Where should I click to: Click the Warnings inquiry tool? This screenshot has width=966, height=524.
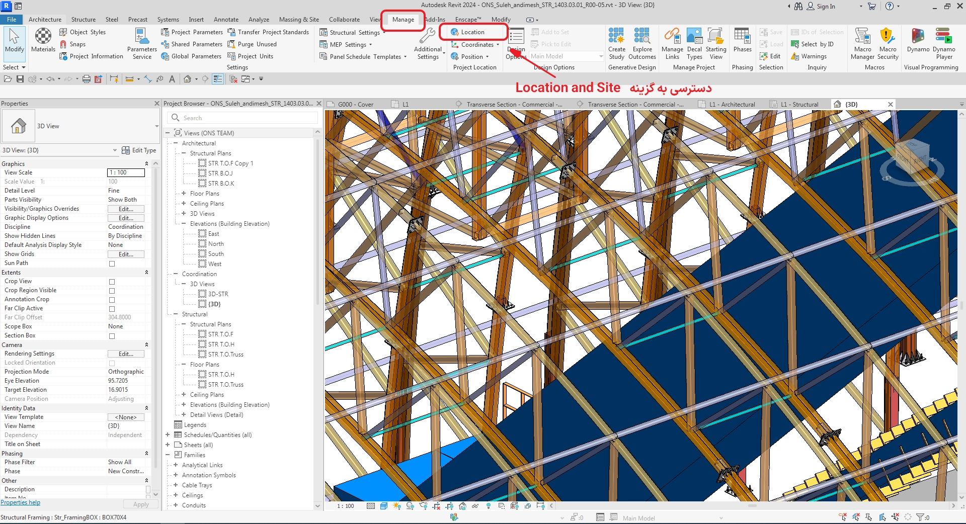[x=809, y=56]
